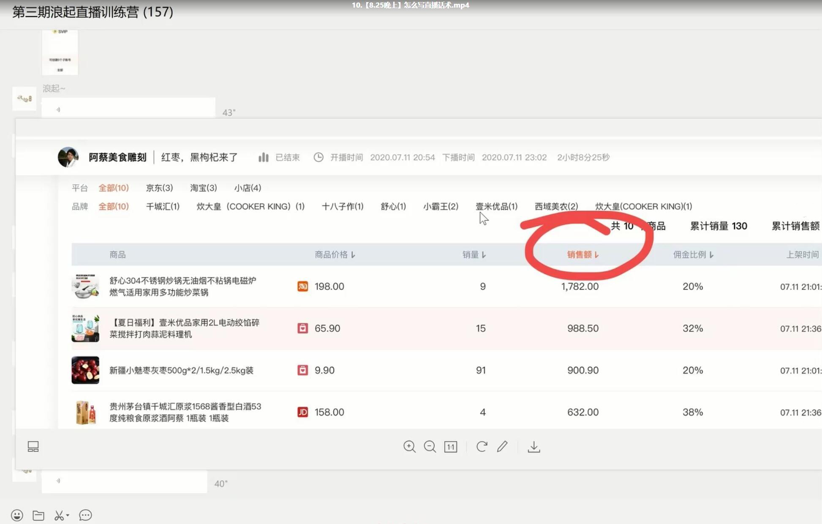Viewport: 822px width, 524px height.
Task: Filter by brand 十八子作(1)
Action: [343, 206]
